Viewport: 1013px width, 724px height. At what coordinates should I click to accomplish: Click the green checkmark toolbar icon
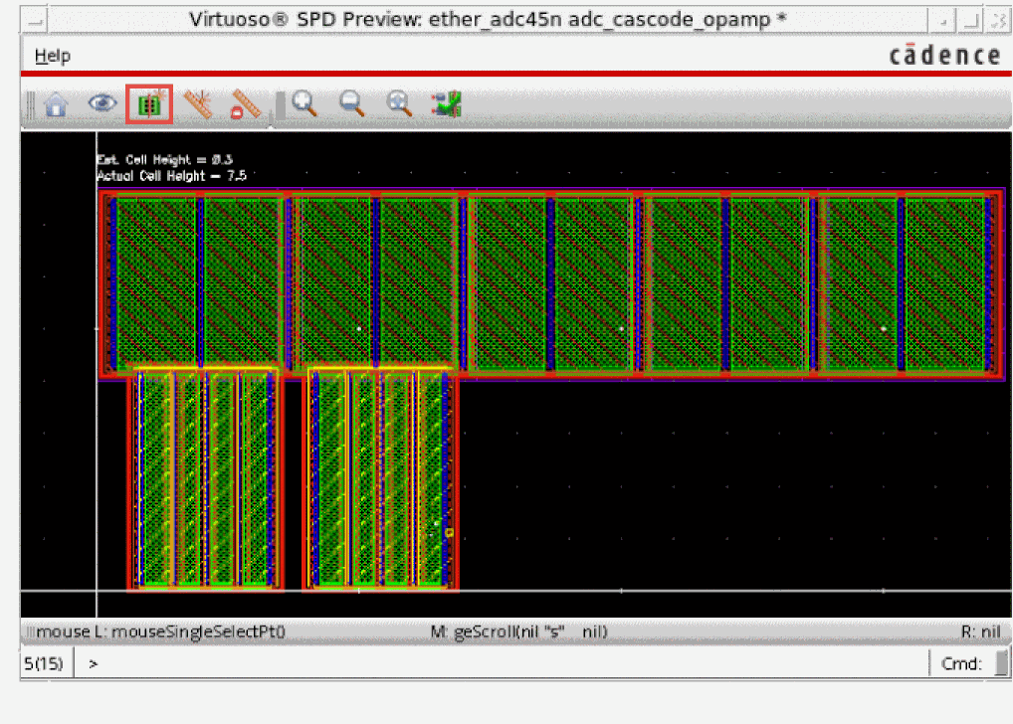pos(446,103)
